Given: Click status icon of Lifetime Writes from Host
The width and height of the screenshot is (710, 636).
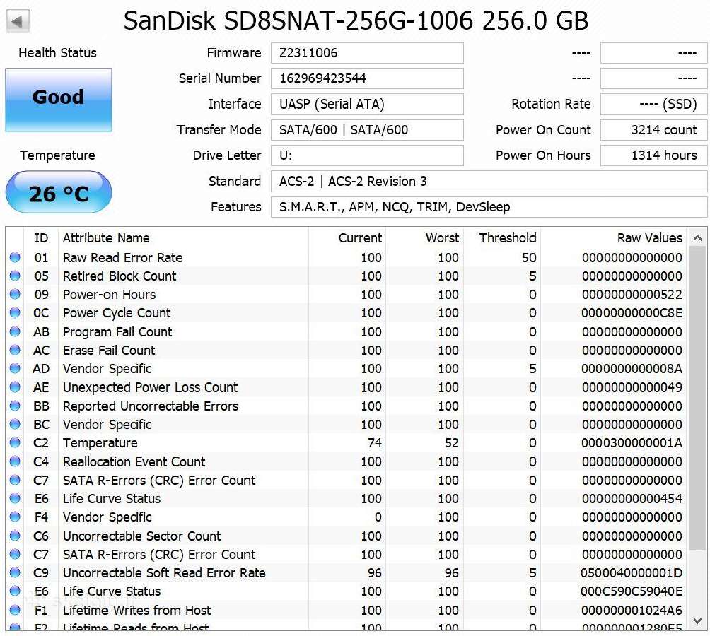Looking at the screenshot, I should pos(15,610).
